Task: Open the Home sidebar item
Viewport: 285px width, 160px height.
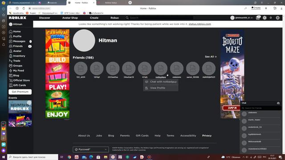Action: [15, 32]
